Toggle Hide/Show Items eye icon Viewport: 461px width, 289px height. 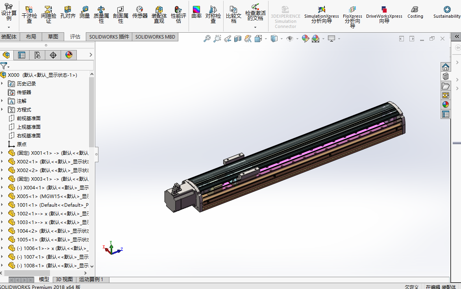pyautogui.click(x=290, y=38)
